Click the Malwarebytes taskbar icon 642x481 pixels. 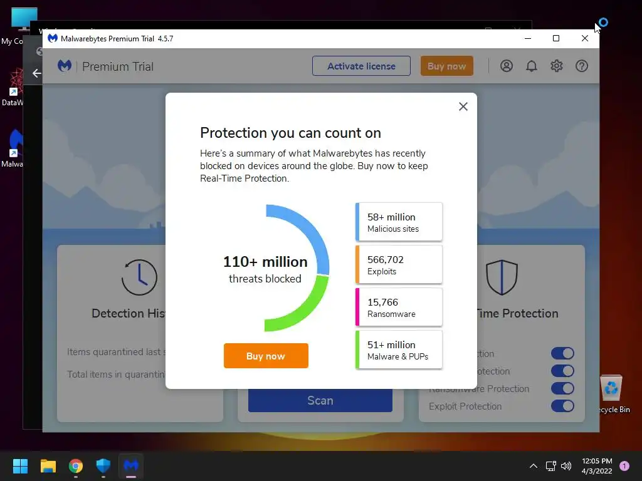coord(131,466)
